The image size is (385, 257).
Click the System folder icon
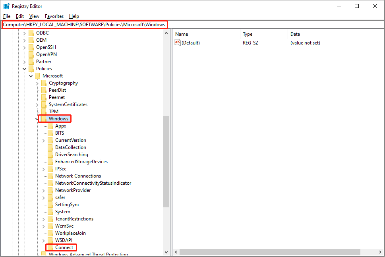point(50,212)
